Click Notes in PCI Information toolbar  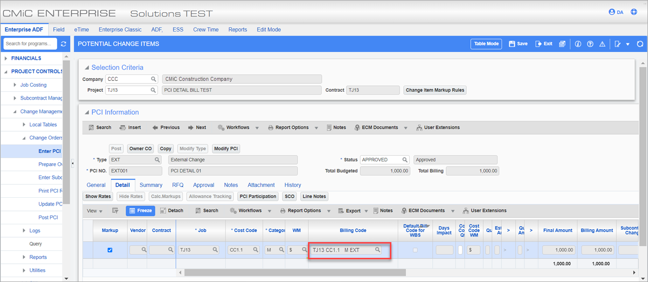[336, 127]
